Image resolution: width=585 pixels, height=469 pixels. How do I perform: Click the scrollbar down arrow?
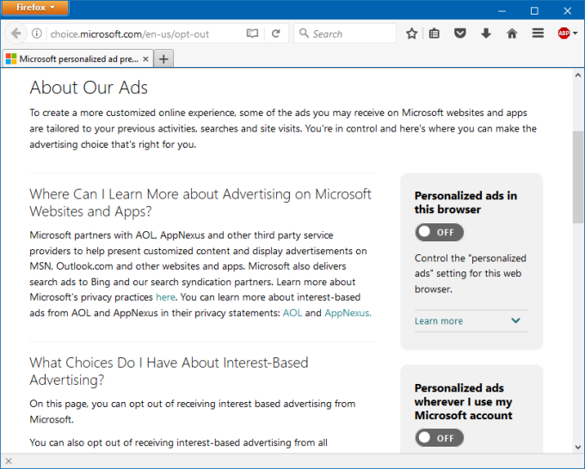pos(578,447)
